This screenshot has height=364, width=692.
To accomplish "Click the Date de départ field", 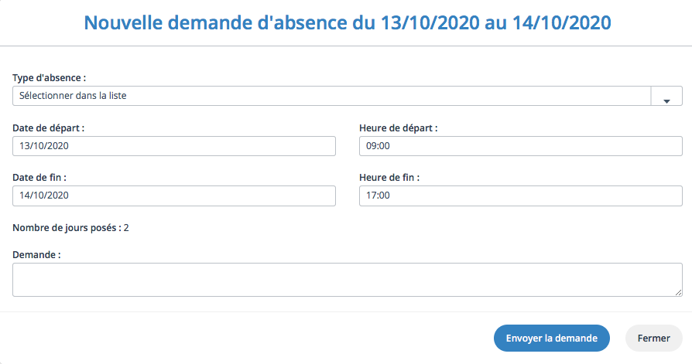I will 174,146.
